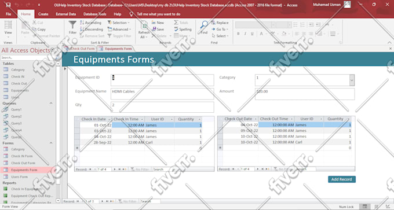
Task: Switch to Form View icon in status bar
Action: click(x=364, y=207)
